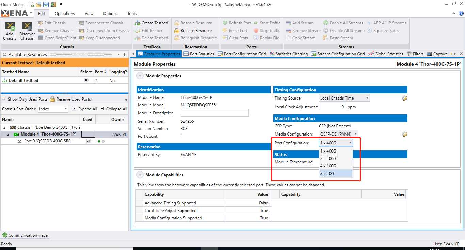Click Open ScriptClient in the ribbon
465x250 pixels.
[x=57, y=38]
